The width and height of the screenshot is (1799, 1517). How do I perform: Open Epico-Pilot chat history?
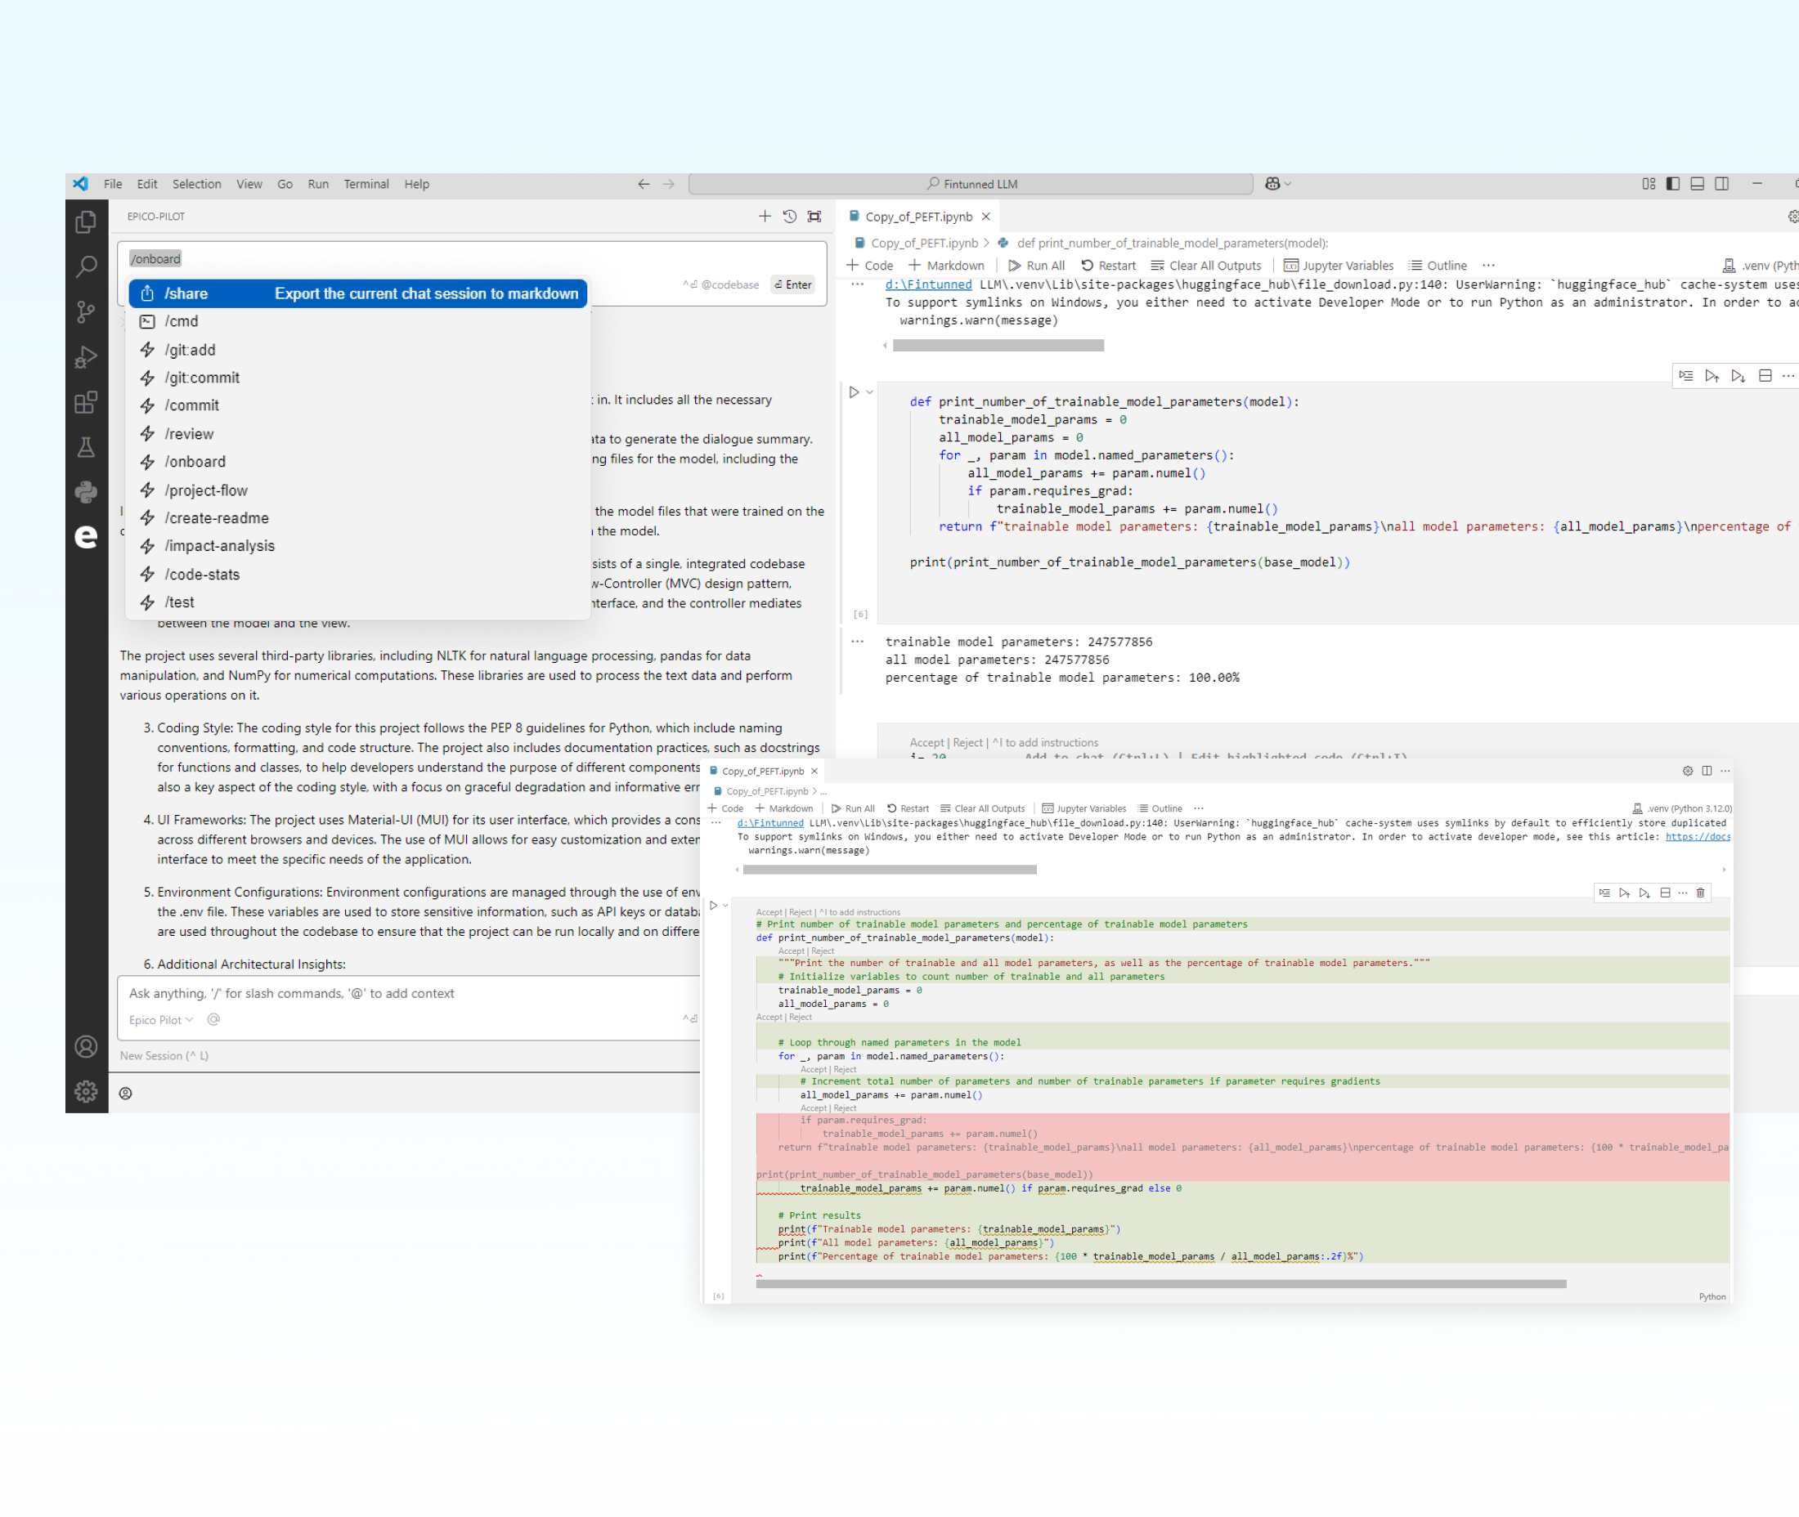pyautogui.click(x=790, y=216)
